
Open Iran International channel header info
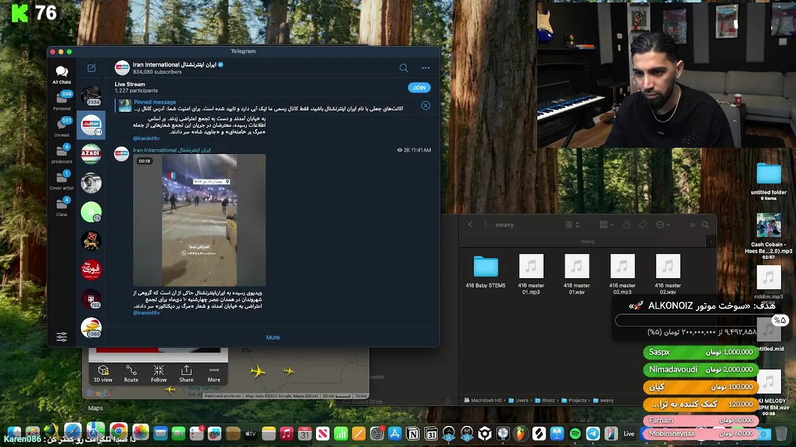tap(178, 68)
